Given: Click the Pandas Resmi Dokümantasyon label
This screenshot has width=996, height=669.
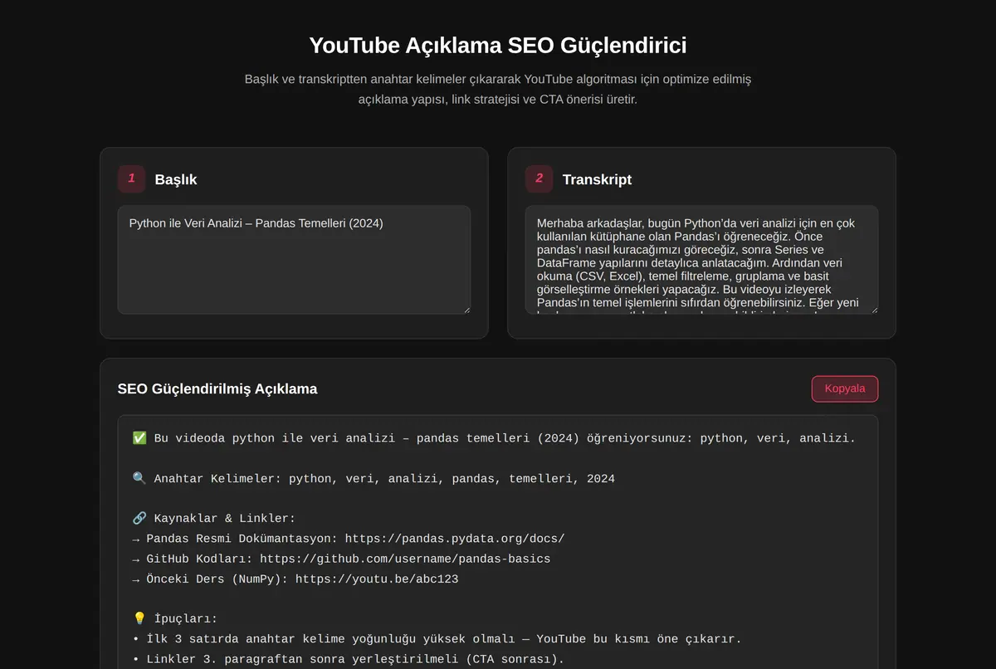Looking at the screenshot, I should [x=242, y=539].
